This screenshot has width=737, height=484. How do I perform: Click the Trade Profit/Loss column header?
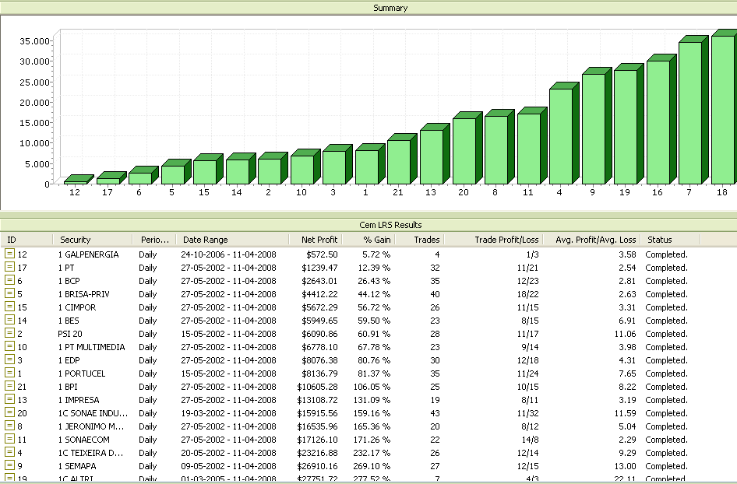coord(493,240)
